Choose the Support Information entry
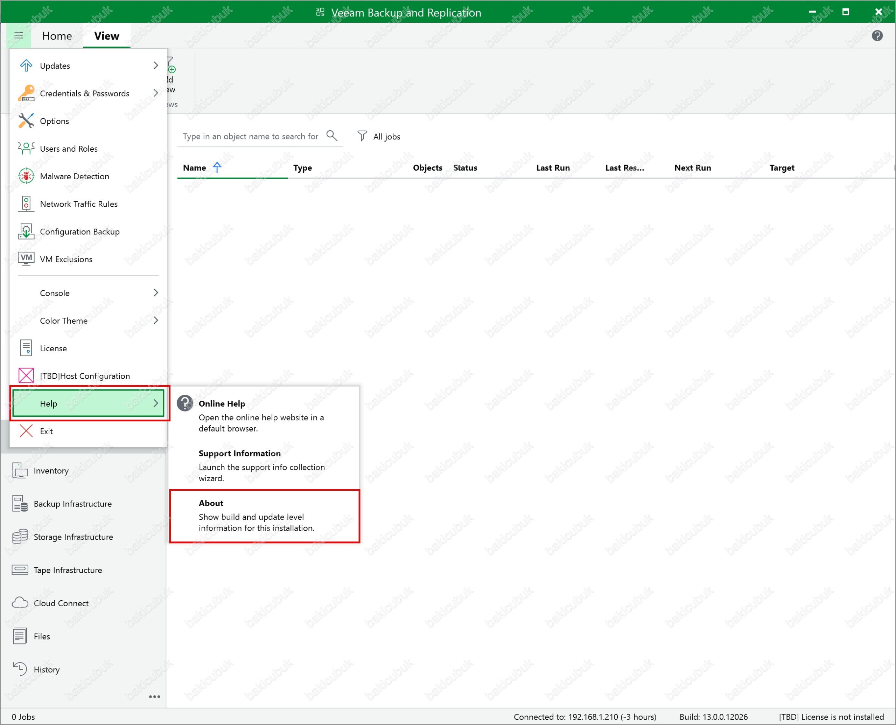The image size is (896, 725). [265, 465]
